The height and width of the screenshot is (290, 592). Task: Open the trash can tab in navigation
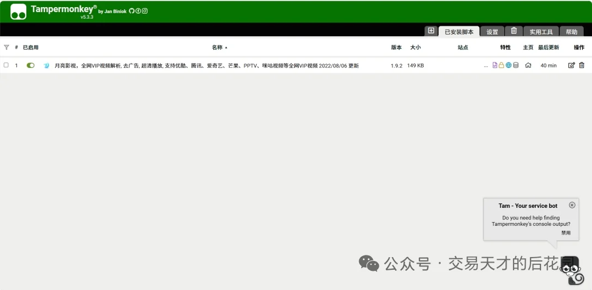514,31
